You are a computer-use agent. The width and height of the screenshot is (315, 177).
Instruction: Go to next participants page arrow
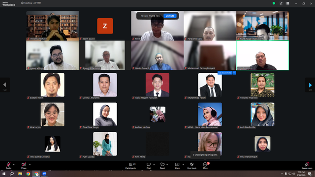310,85
